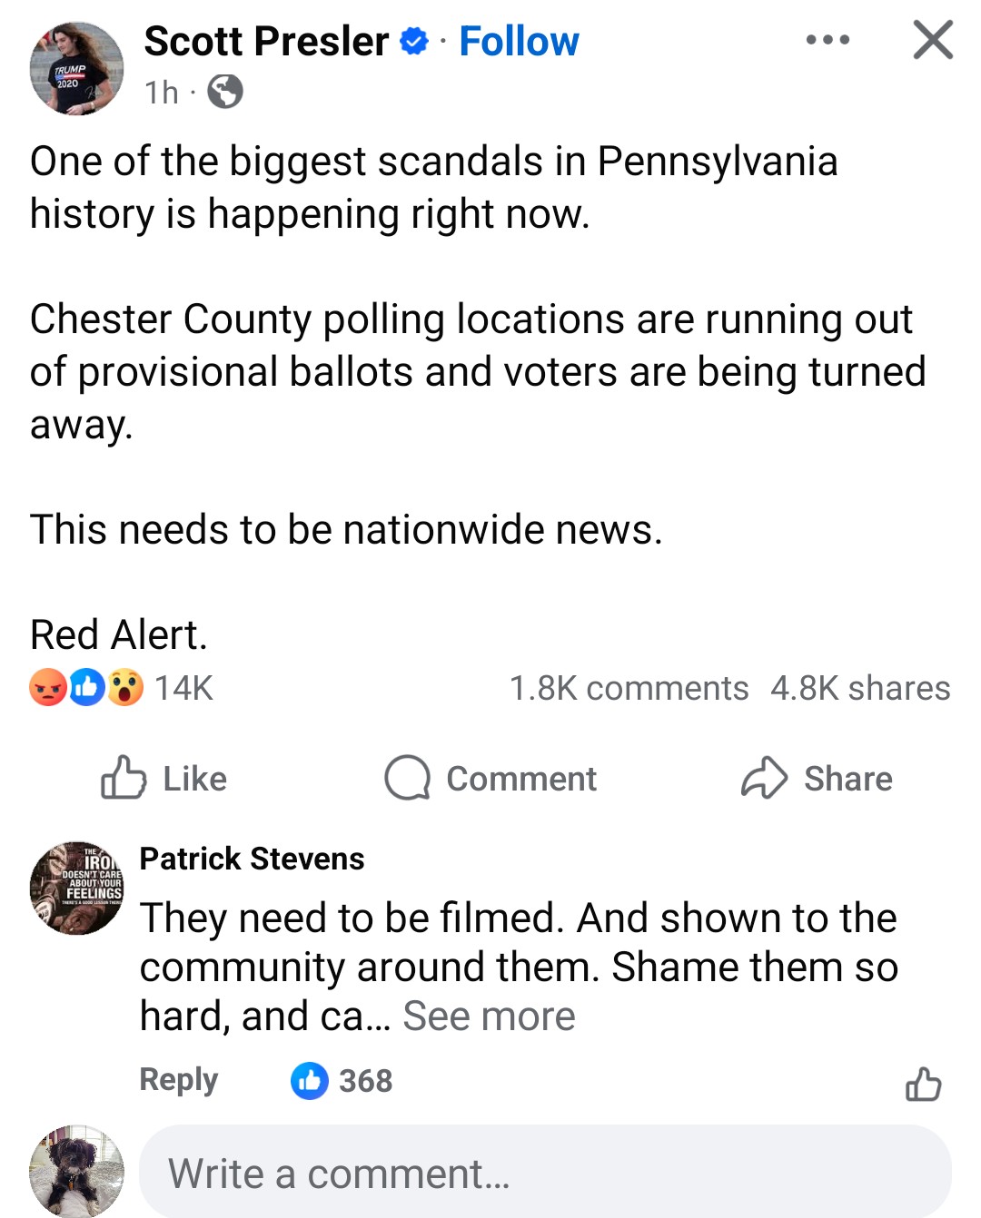Open the 1.8K comments list
This screenshot has width=981, height=1218.
tap(629, 688)
